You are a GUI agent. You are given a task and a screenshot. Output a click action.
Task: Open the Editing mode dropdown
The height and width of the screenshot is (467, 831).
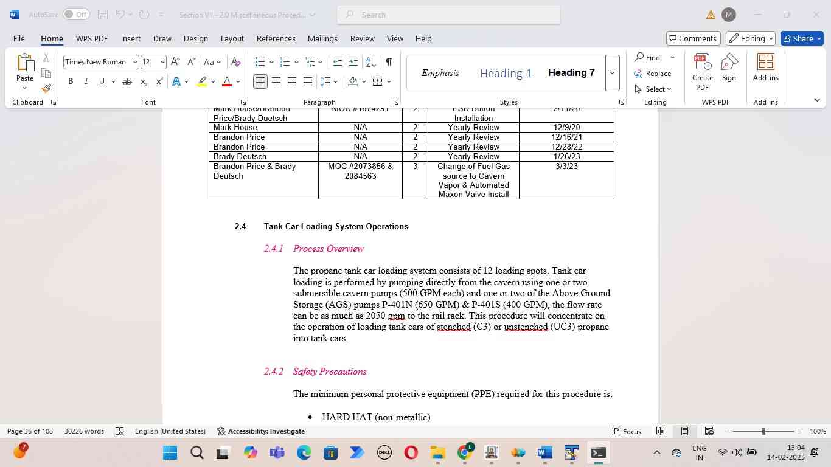tap(751, 38)
